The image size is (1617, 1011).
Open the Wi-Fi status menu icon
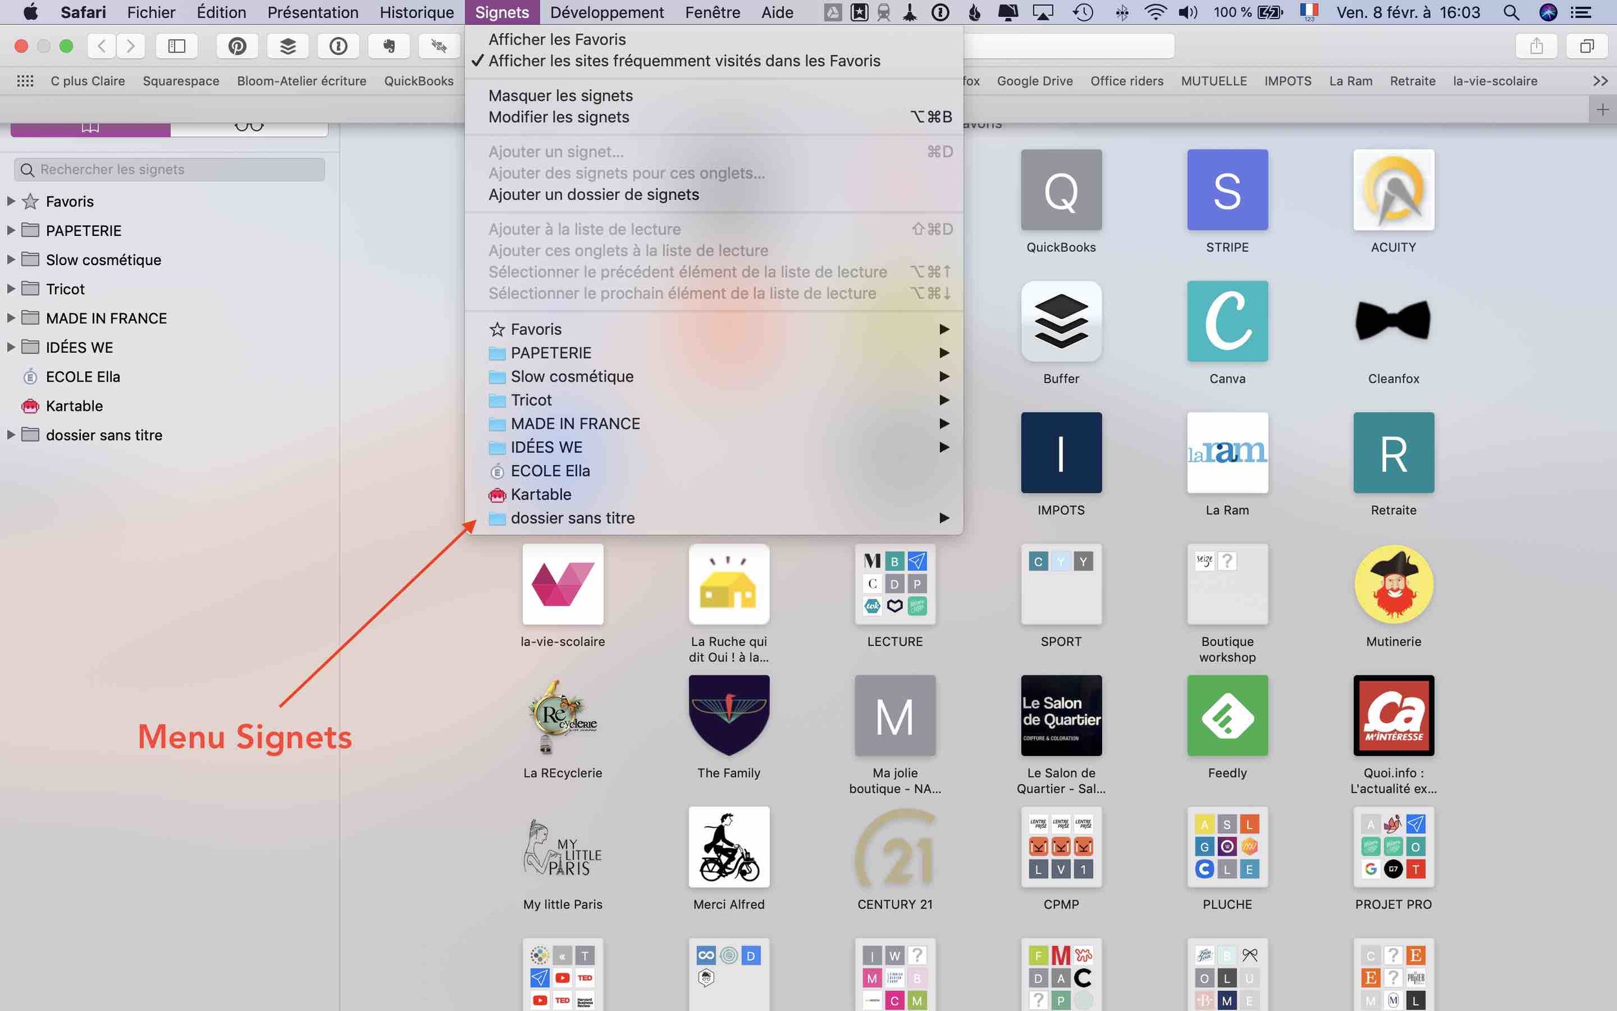tap(1155, 12)
